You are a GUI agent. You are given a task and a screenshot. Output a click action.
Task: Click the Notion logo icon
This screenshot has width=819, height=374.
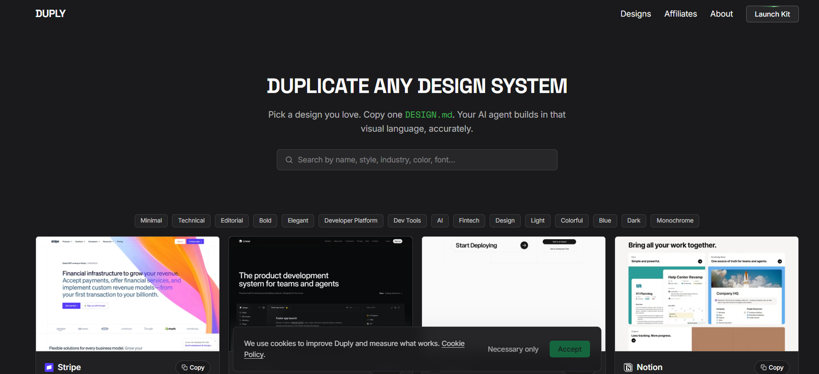(x=628, y=367)
